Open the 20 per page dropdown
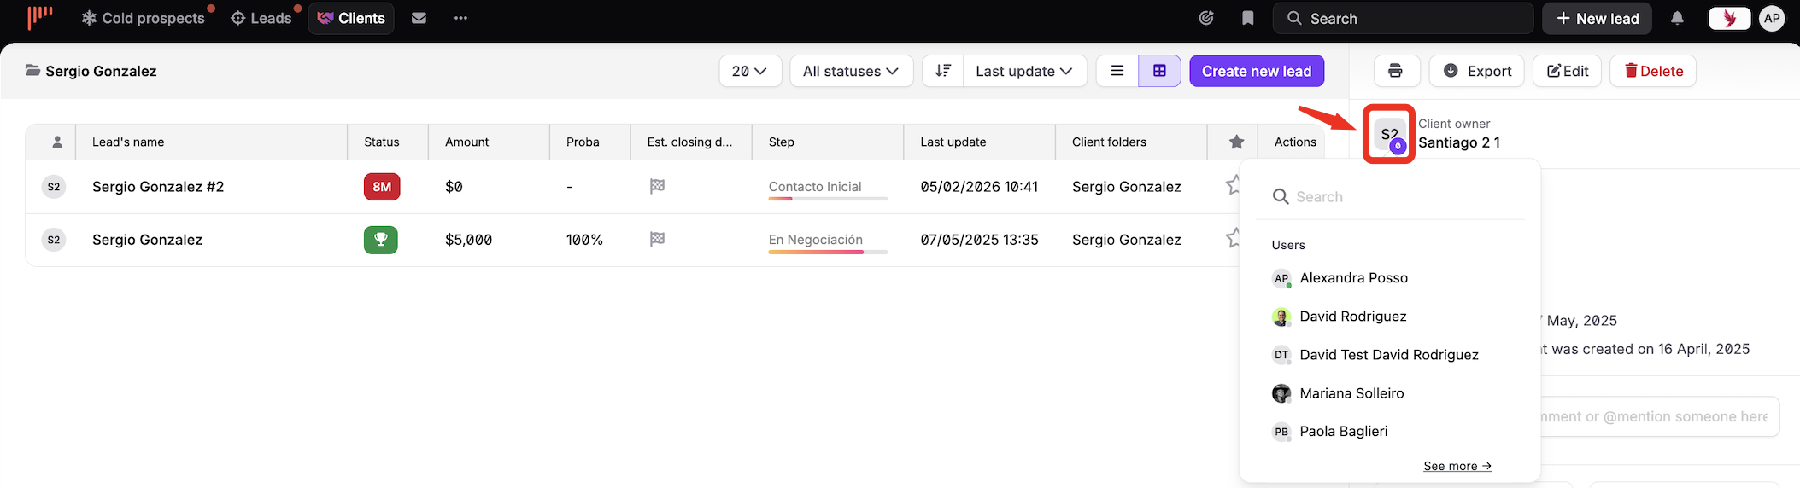 [x=750, y=71]
